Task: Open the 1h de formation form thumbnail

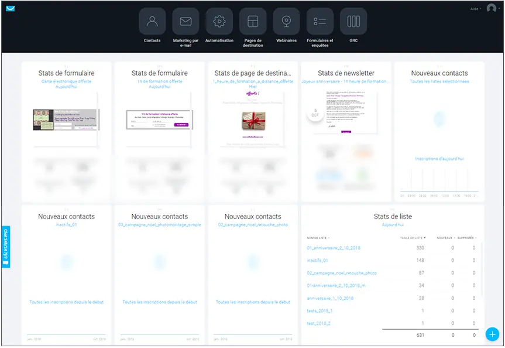Action: (160, 120)
